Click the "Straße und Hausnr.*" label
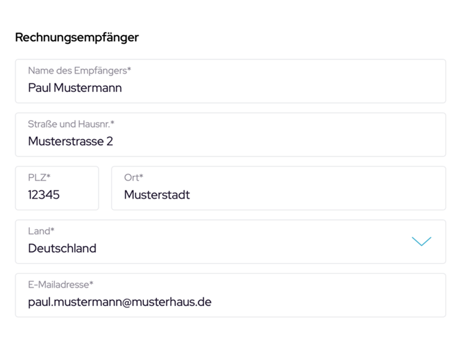Image resolution: width=470 pixels, height=345 pixels. coord(71,124)
